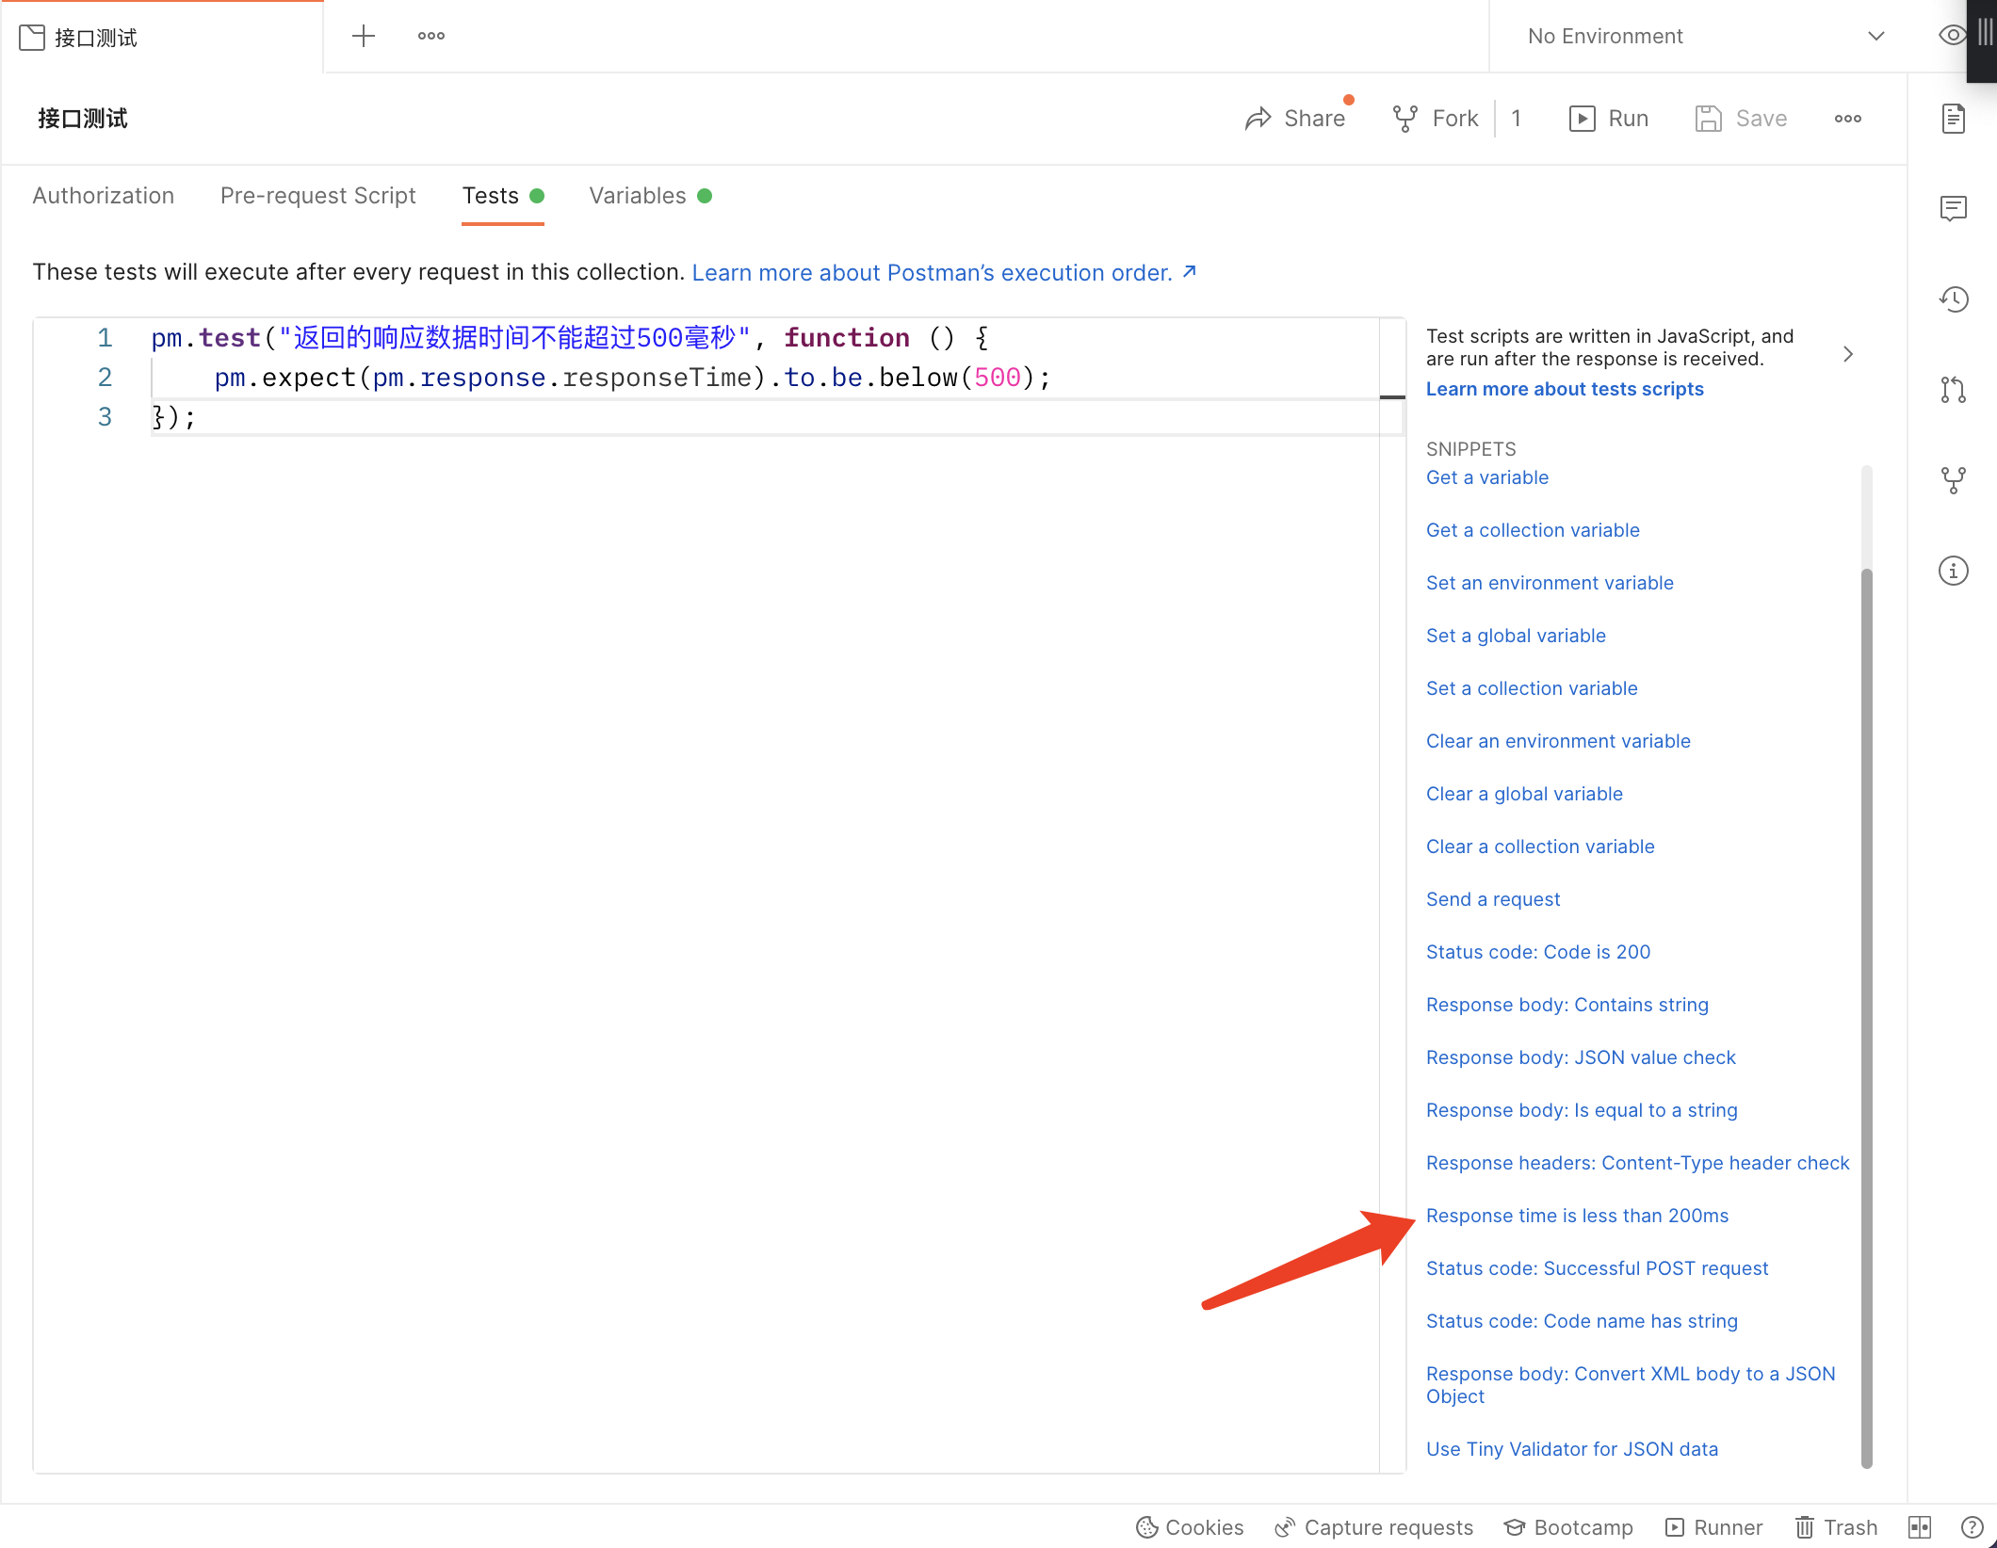Toggle the environment quick look eye icon
The width and height of the screenshot is (1997, 1548).
1952,36
